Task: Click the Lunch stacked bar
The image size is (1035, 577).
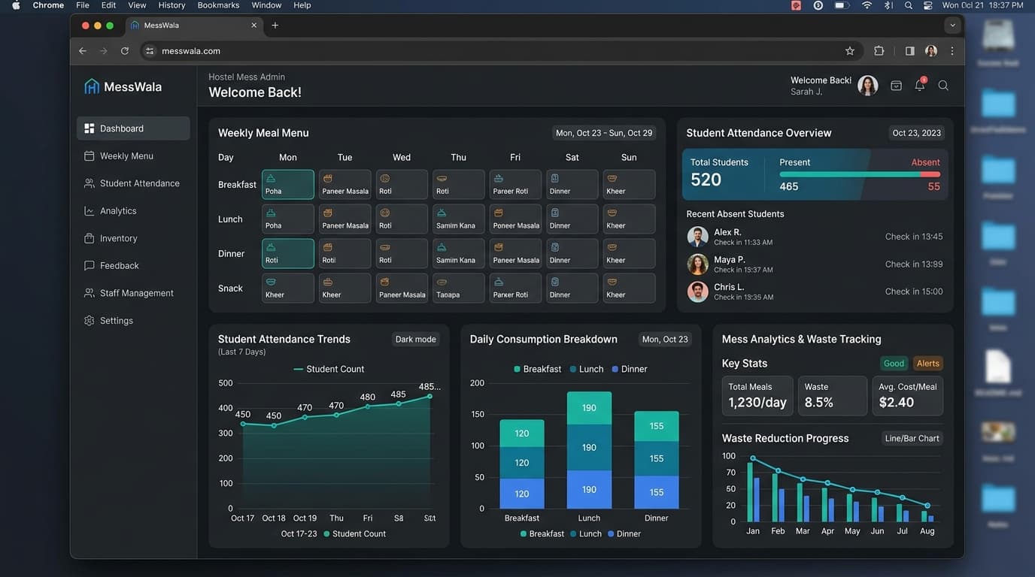Action: pyautogui.click(x=589, y=450)
